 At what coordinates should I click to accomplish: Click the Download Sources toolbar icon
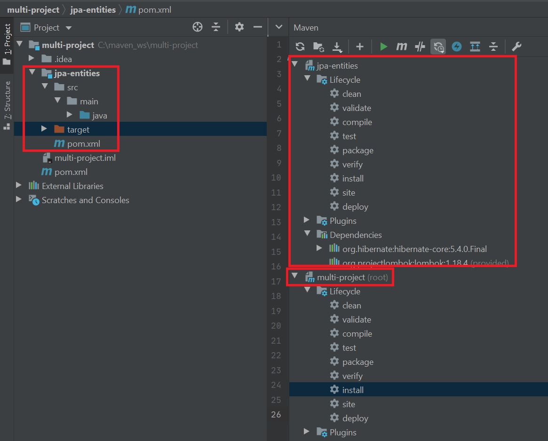pos(337,47)
